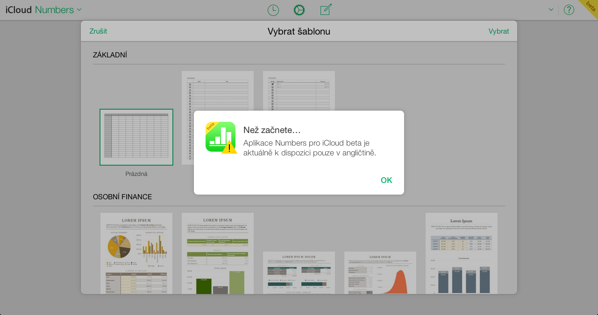
Task: Open help via question mark icon
Action: coord(569,10)
